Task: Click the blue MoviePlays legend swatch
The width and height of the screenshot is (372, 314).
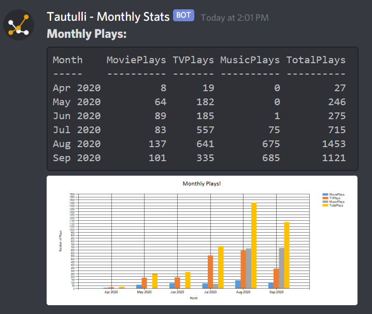Action: [x=325, y=194]
